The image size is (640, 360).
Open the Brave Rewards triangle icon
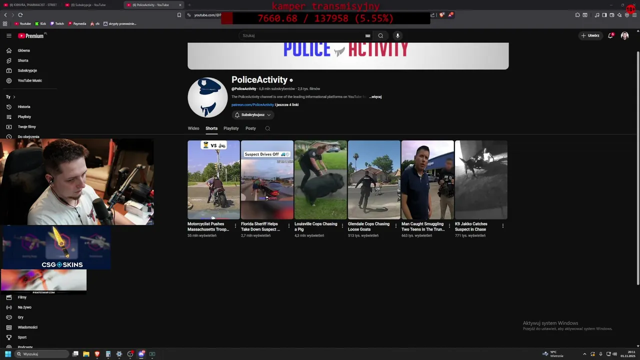[x=450, y=15]
